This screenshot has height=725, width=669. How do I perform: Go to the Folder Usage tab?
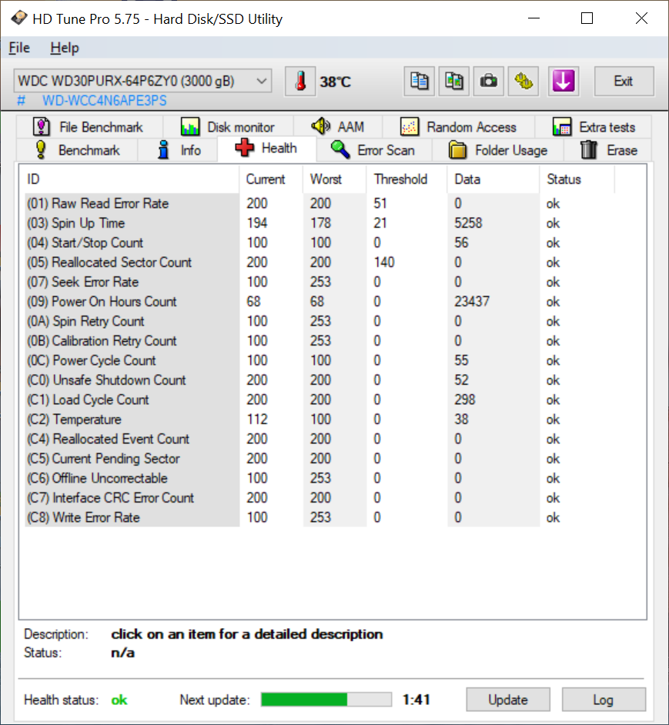pos(498,150)
